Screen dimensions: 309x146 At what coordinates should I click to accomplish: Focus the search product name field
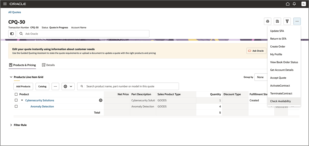[x=128, y=86]
